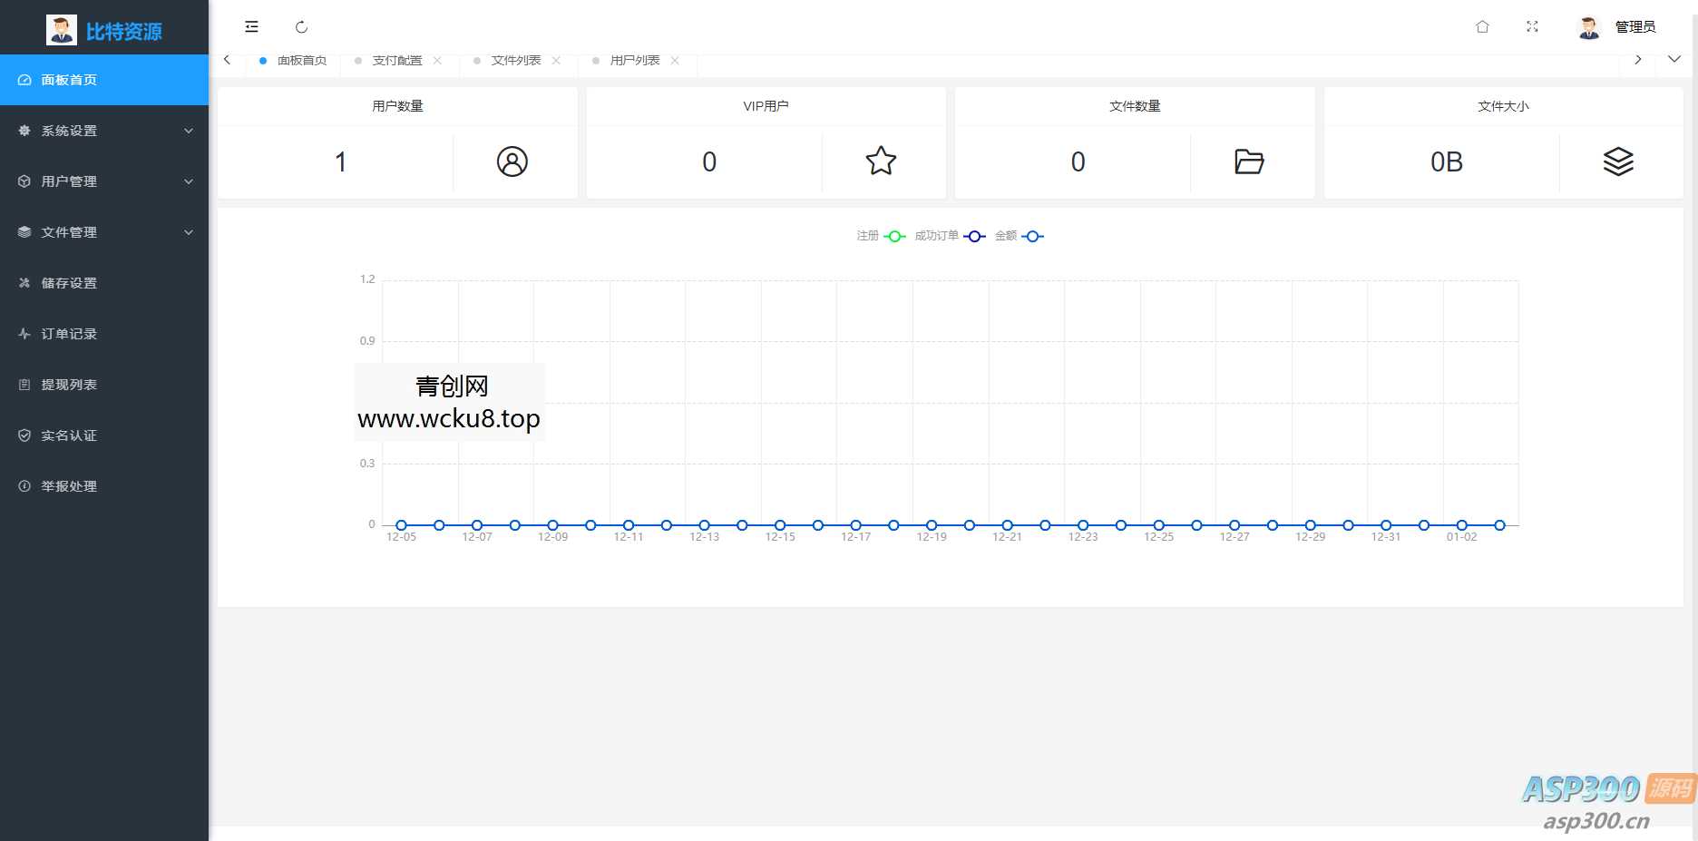This screenshot has width=1698, height=841.
Task: Switch to the 文件列表 tab
Action: (x=515, y=61)
